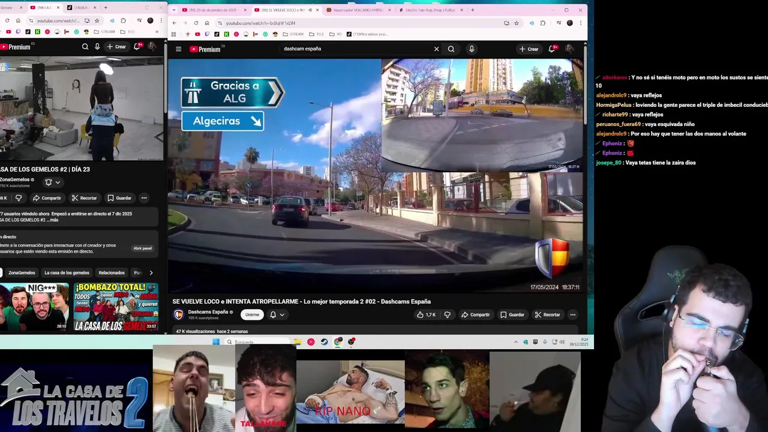The width and height of the screenshot is (768, 432).
Task: Click search magnifier in left YouTube window
Action: click(85, 47)
